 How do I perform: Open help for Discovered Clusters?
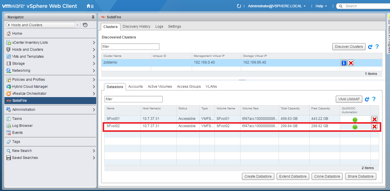[377, 47]
